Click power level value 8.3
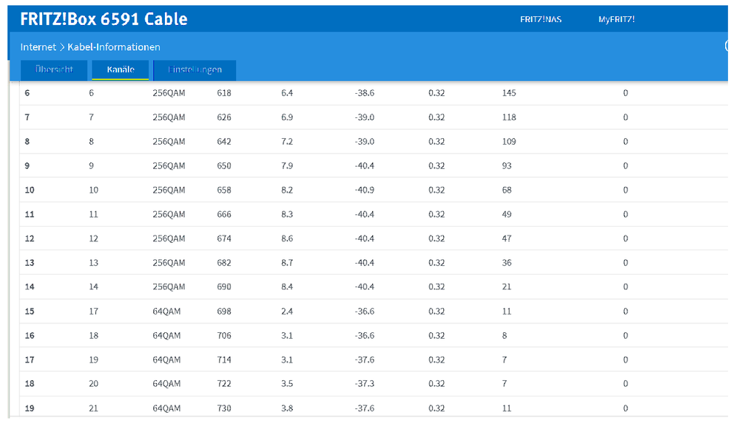Screen dimensions: 739x426 (x=287, y=214)
